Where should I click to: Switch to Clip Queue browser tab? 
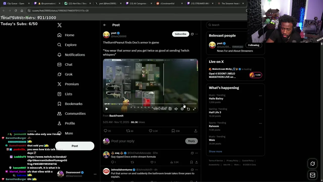[17, 4]
